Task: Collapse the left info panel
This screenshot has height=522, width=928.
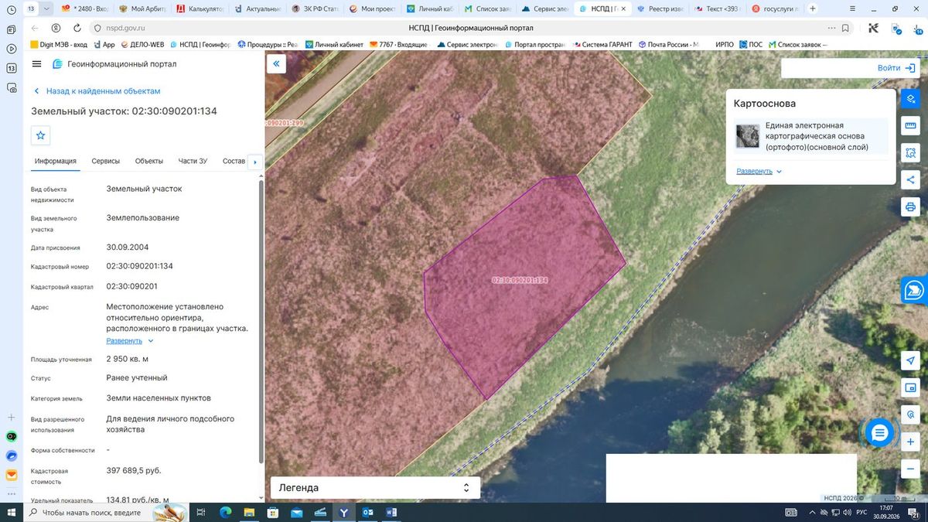Action: click(x=276, y=64)
